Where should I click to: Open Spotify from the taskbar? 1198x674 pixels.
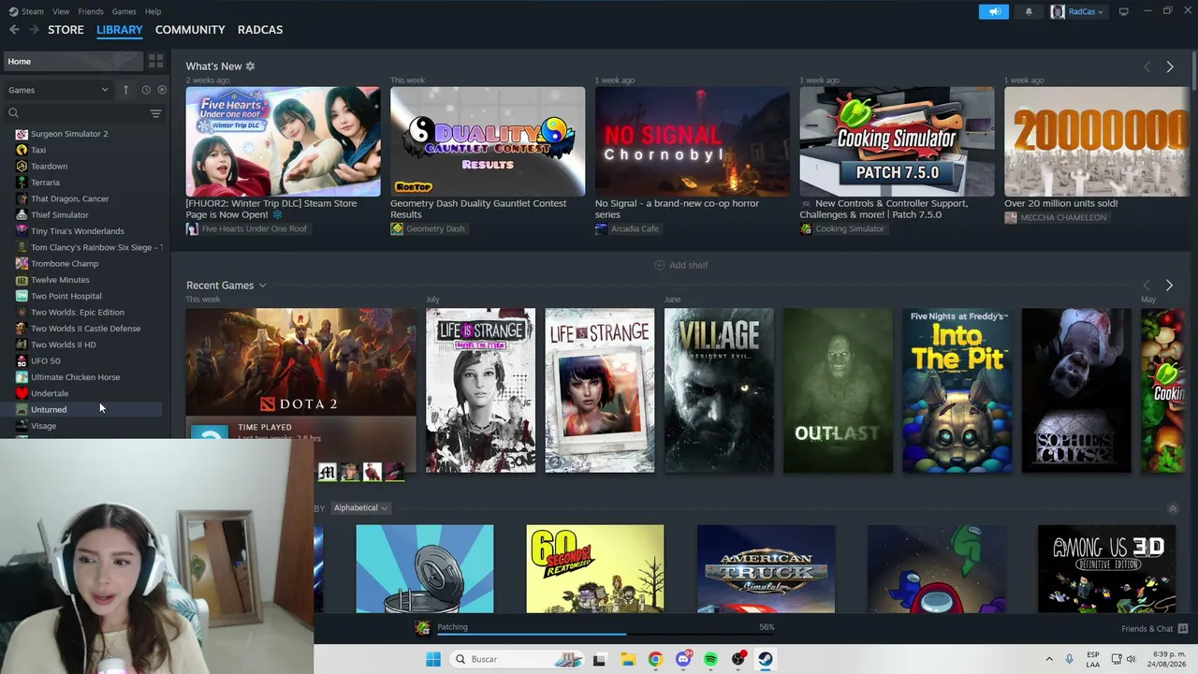pyautogui.click(x=710, y=659)
